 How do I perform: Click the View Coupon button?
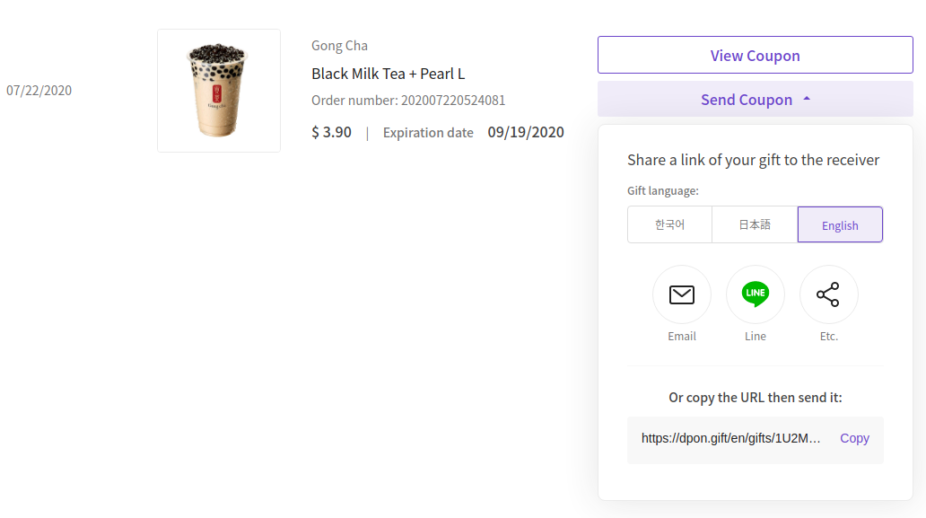tap(756, 55)
